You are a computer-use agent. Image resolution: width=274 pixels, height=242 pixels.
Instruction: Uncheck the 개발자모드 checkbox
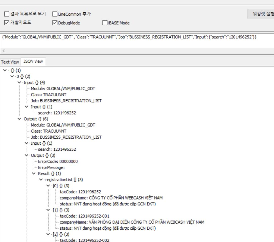pyautogui.click(x=7, y=23)
